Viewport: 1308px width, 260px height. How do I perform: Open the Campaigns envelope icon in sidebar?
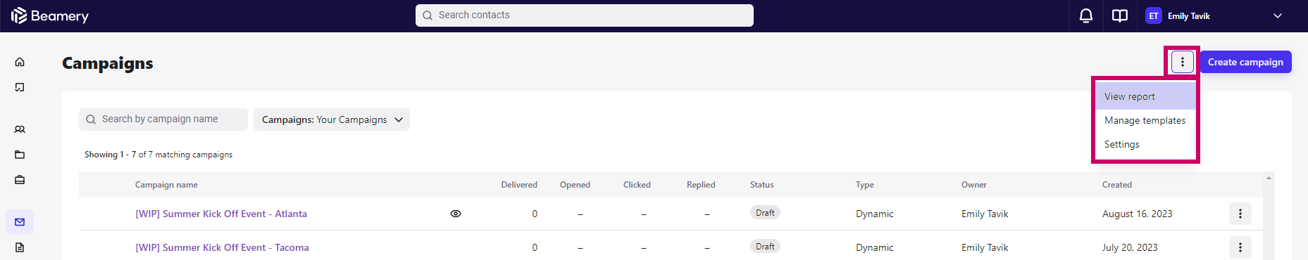20,222
